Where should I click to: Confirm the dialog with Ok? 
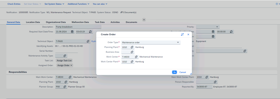174,72
